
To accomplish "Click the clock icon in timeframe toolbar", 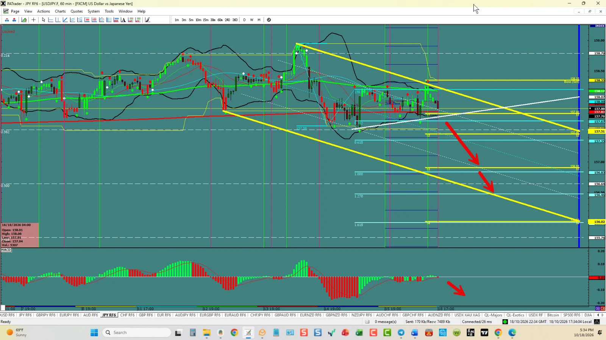I will 269,20.
